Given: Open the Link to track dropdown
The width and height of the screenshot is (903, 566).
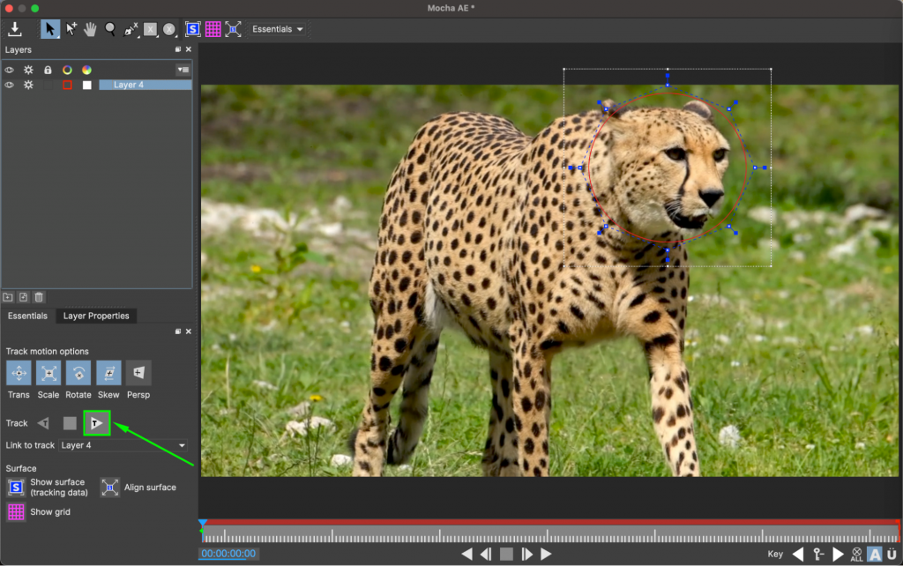Looking at the screenshot, I should 123,445.
